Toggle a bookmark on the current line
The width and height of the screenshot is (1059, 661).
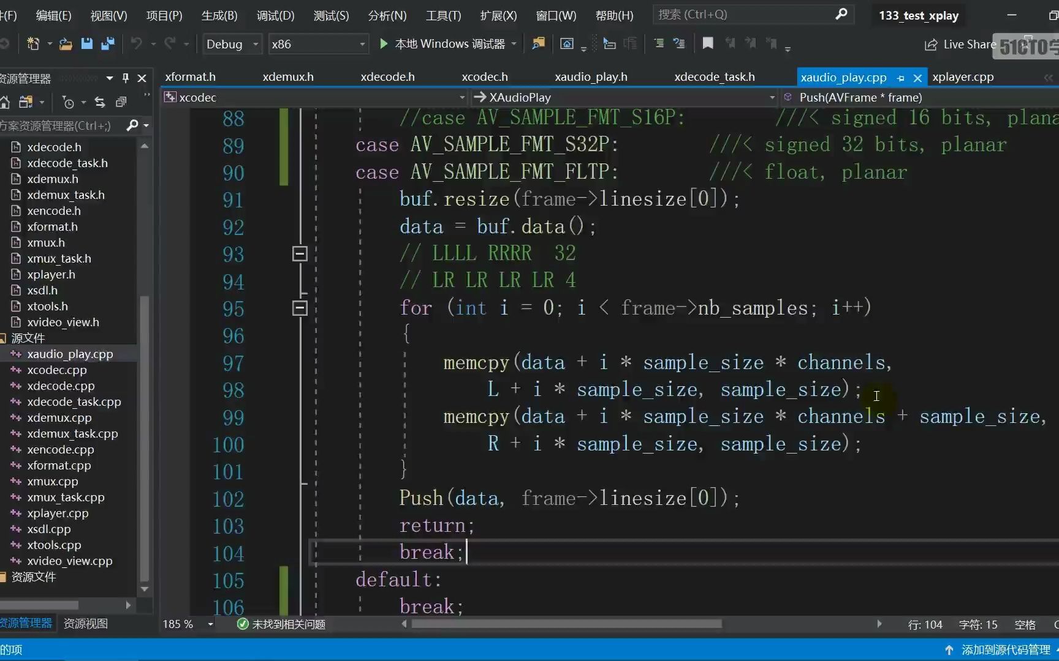[708, 44]
